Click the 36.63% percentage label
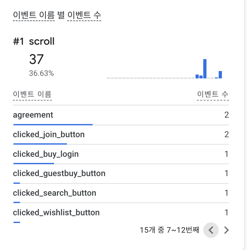247x250 pixels. (x=41, y=74)
